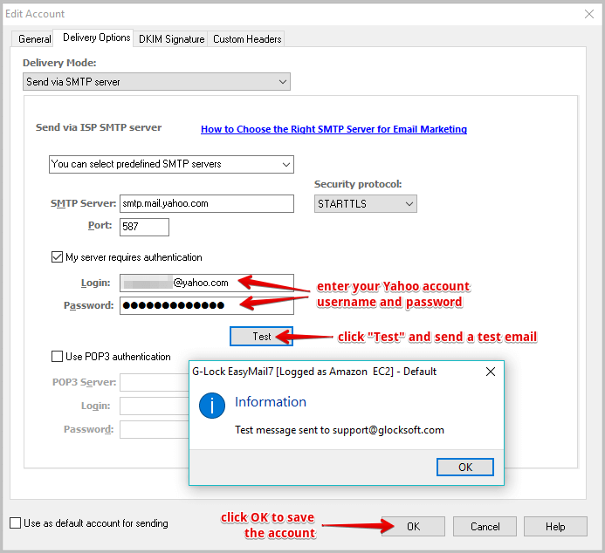Toggle Use as default account checkbox

16,523
